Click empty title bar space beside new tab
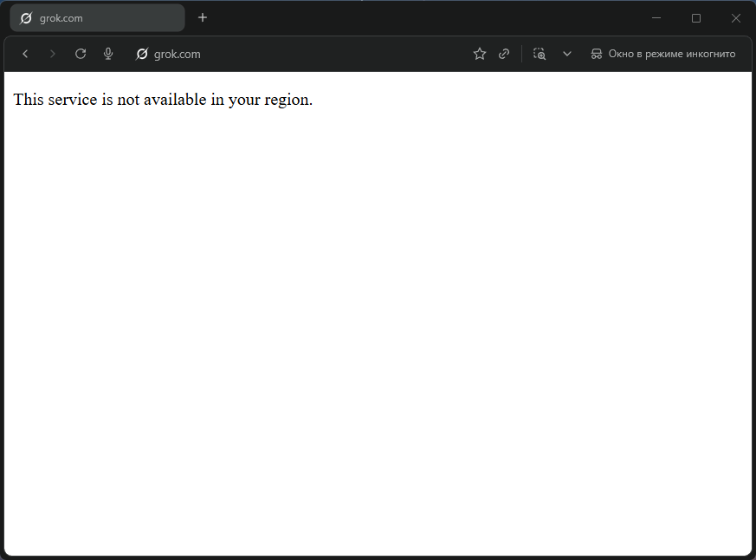This screenshot has width=756, height=560. [x=416, y=17]
